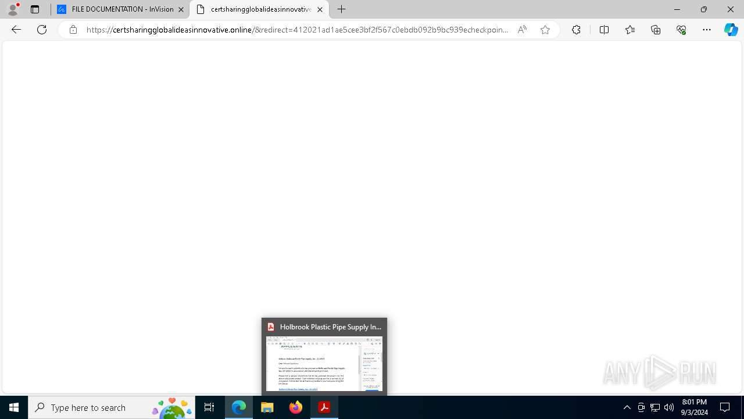744x419 pixels.
Task: Go back to previous page
Action: (16, 30)
